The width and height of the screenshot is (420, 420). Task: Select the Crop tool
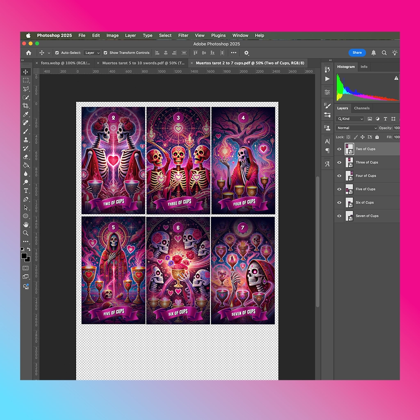click(x=26, y=105)
